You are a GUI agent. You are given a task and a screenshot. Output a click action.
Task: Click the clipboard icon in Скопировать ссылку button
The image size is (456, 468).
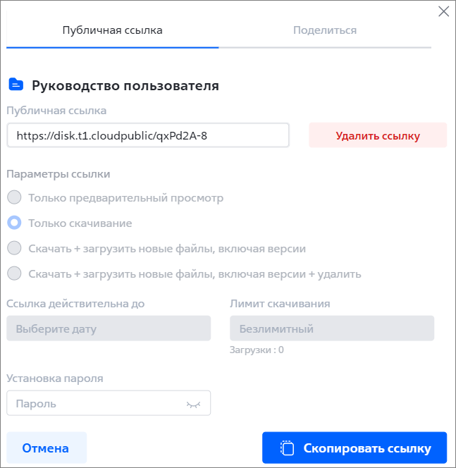(287, 448)
